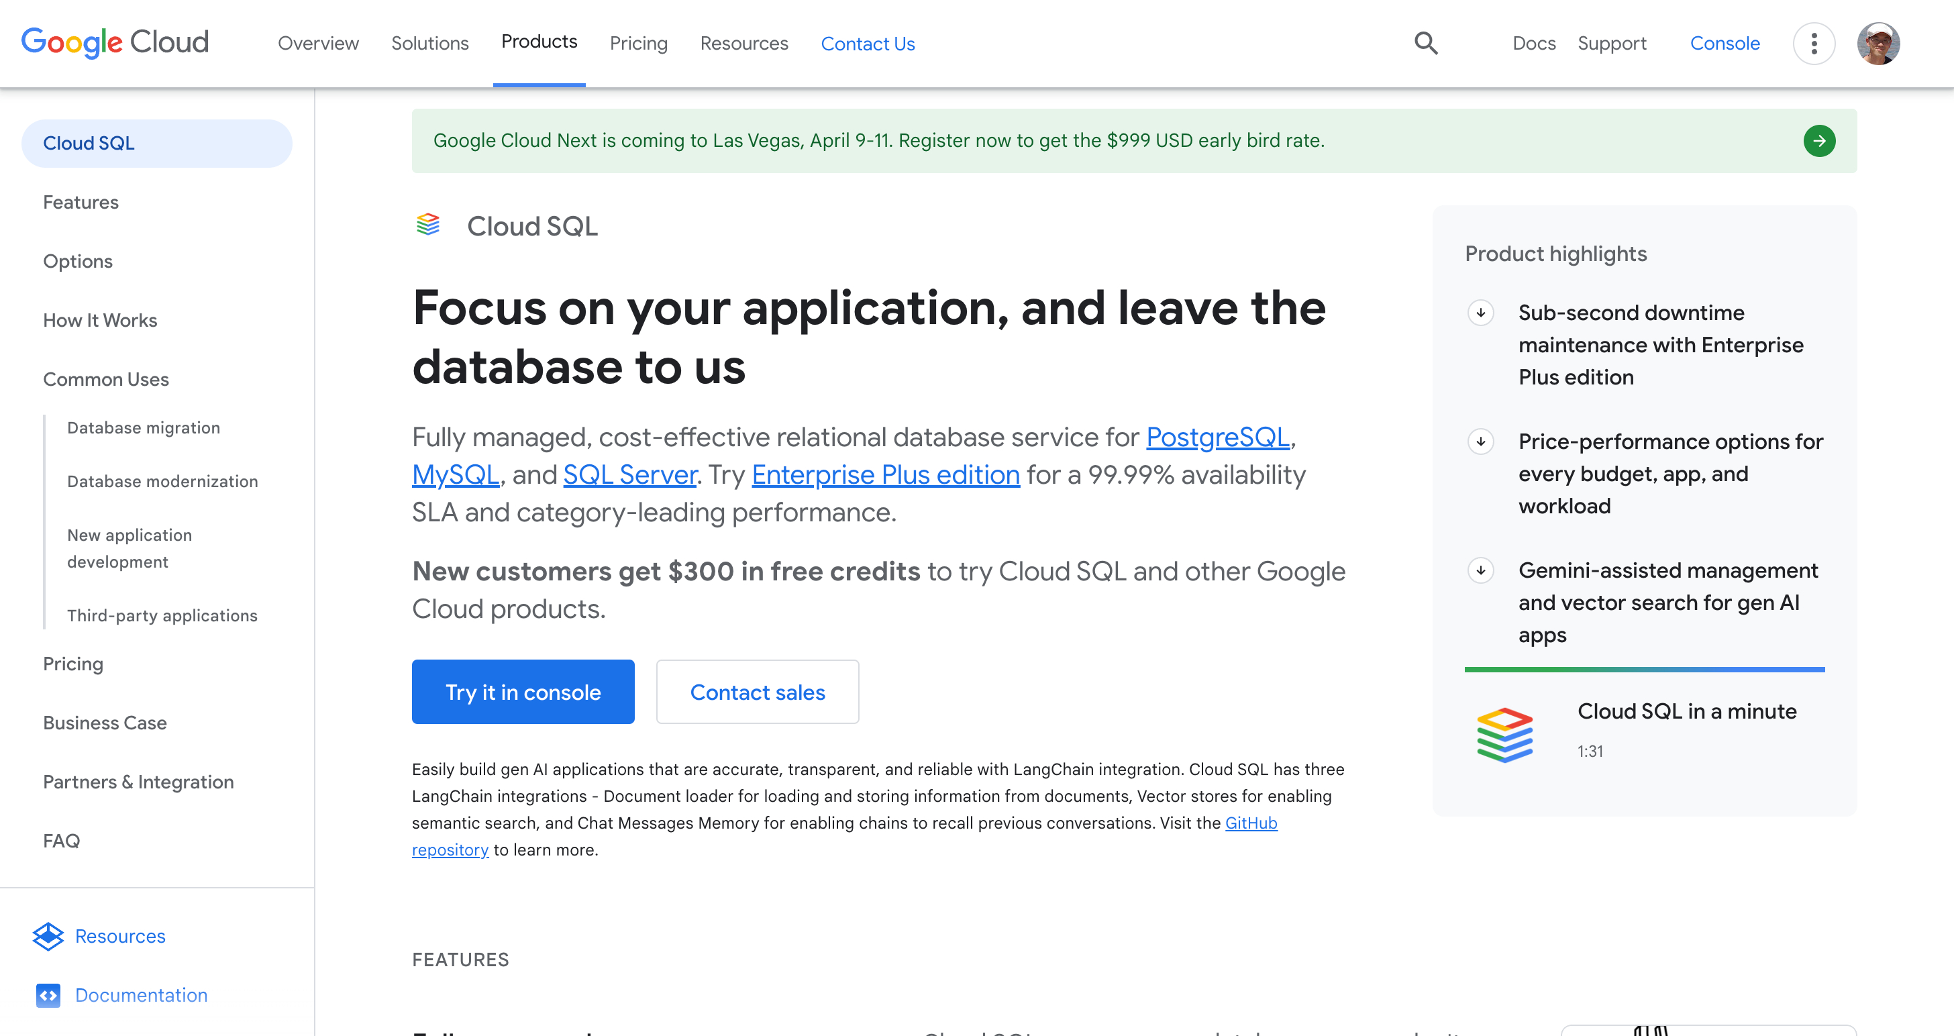Open the Console link
This screenshot has height=1036, width=1954.
pos(1724,43)
